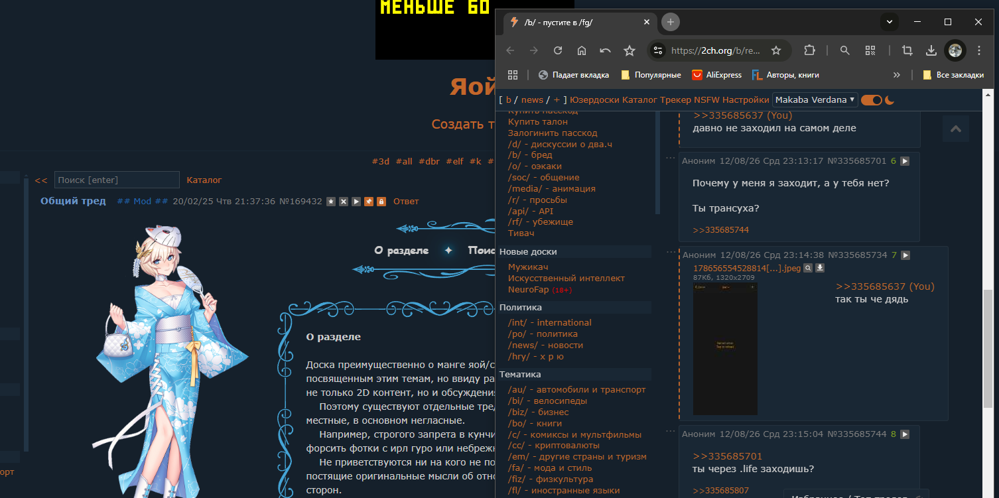Click the star icon left of address bar
Screen dimensions: 999x498
coord(630,50)
